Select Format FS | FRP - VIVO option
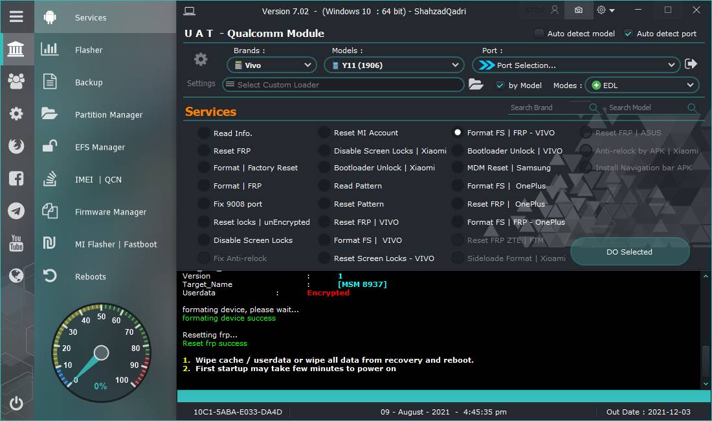The image size is (712, 421). (458, 133)
